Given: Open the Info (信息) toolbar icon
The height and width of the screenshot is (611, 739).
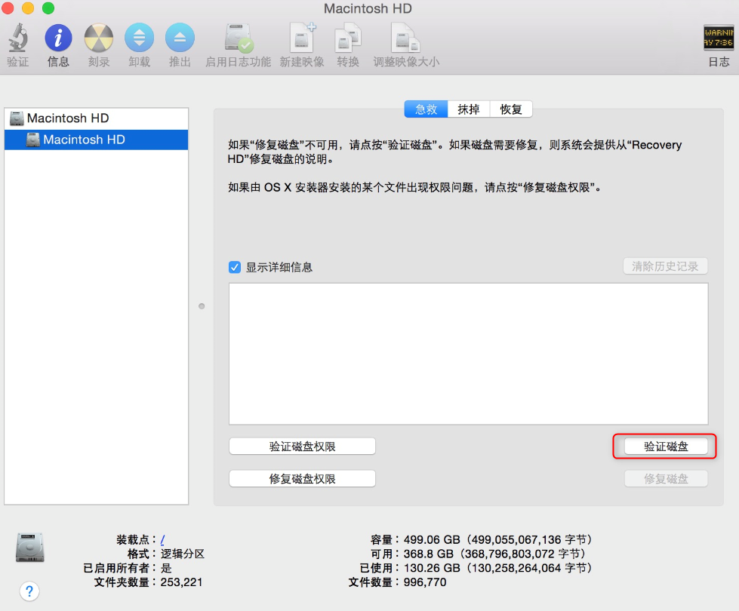Looking at the screenshot, I should pyautogui.click(x=58, y=38).
